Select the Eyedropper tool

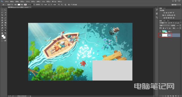coord(5,15)
